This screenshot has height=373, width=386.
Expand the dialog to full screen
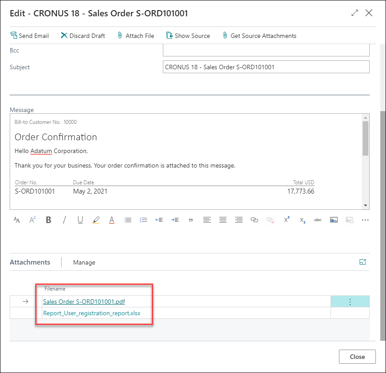click(x=354, y=13)
